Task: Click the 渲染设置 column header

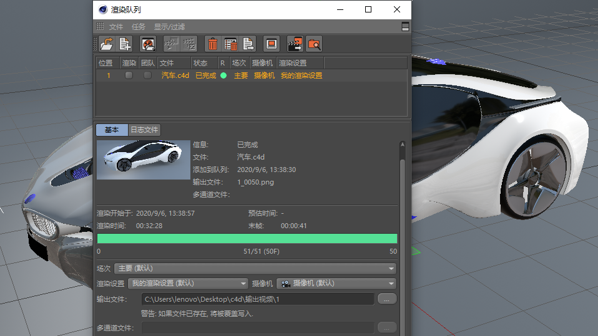Action: [300, 63]
